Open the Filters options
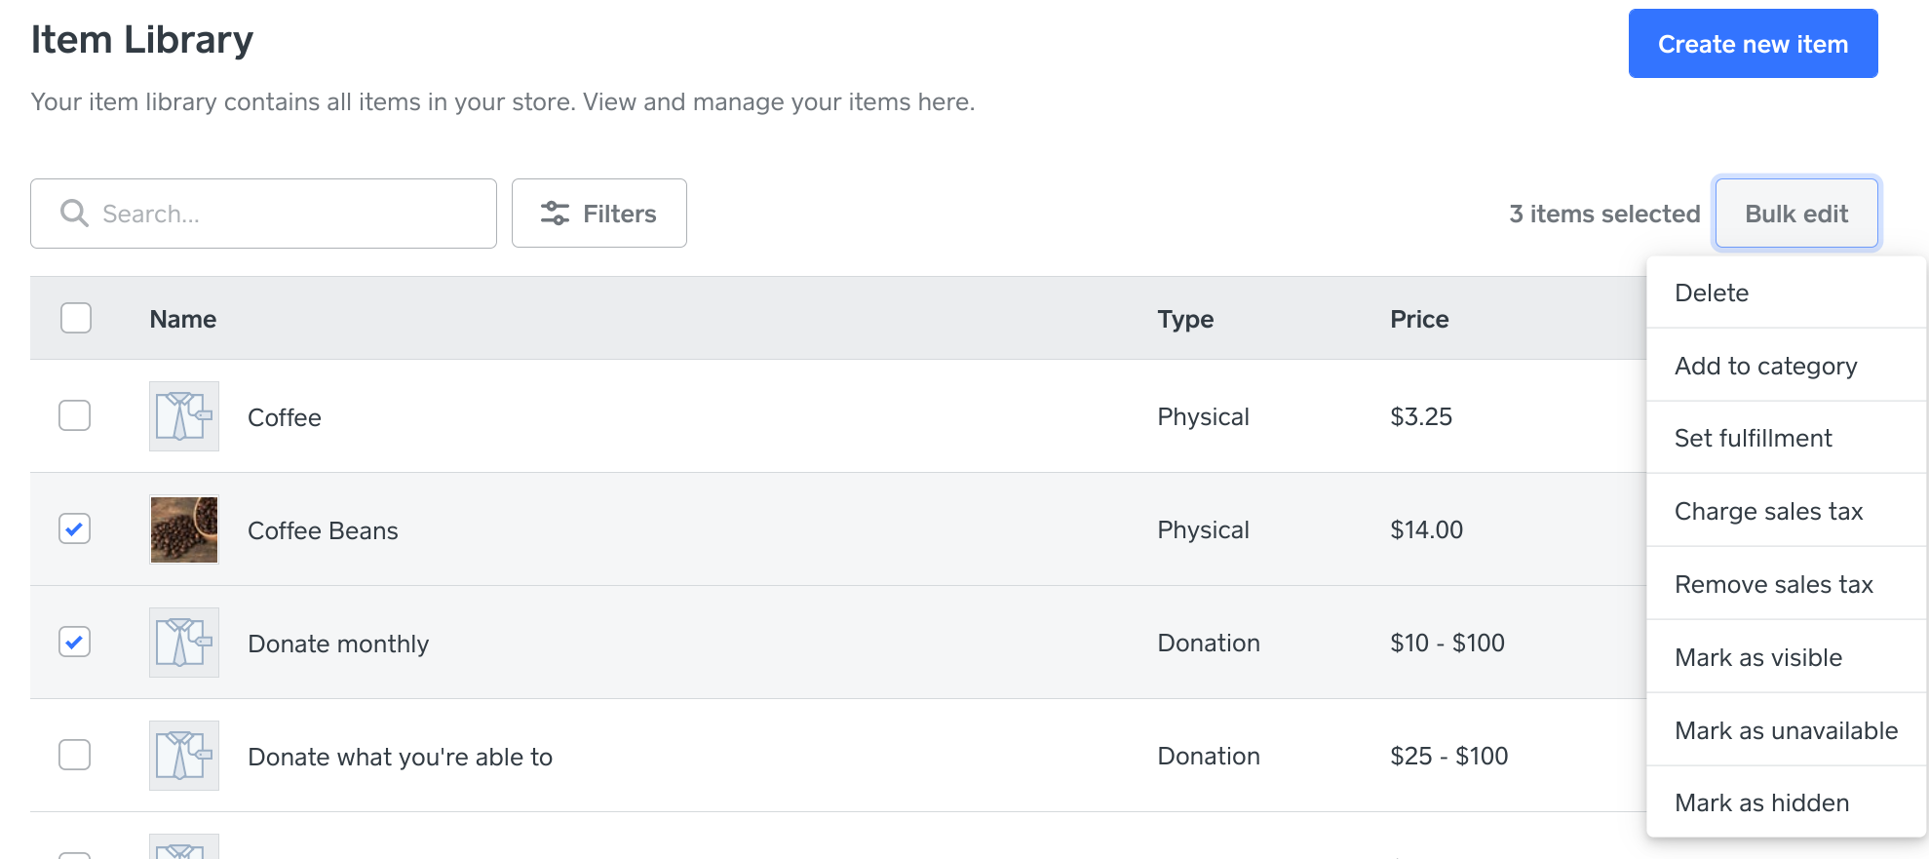This screenshot has width=1929, height=859. pos(599,214)
